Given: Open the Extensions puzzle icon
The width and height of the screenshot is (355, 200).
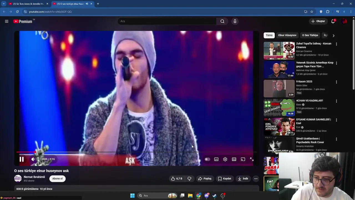Looking at the screenshot, I should point(328,12).
